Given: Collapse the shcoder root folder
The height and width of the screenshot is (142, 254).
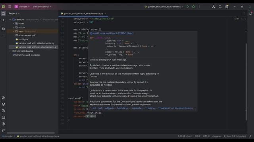Looking at the screenshot, I should point(10,19).
